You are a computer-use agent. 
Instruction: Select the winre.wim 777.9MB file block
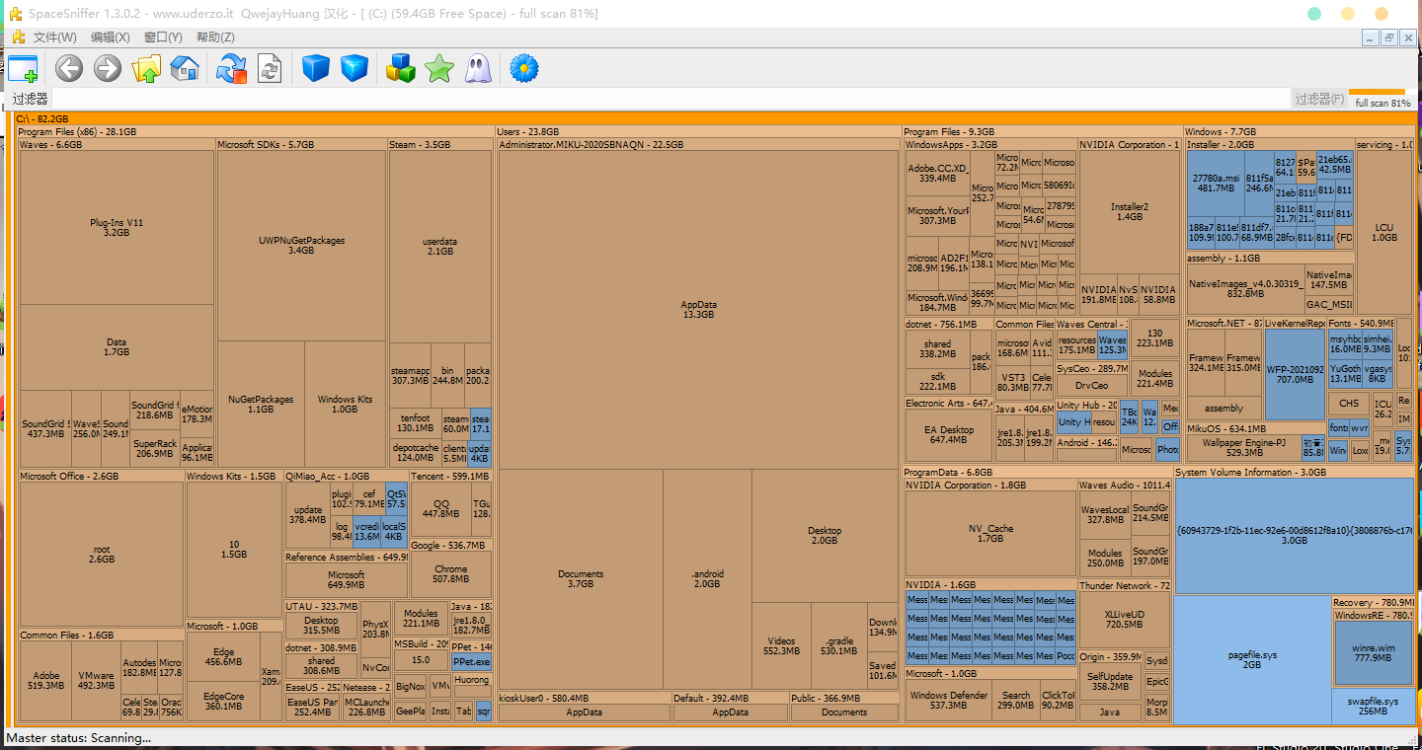click(x=1373, y=652)
